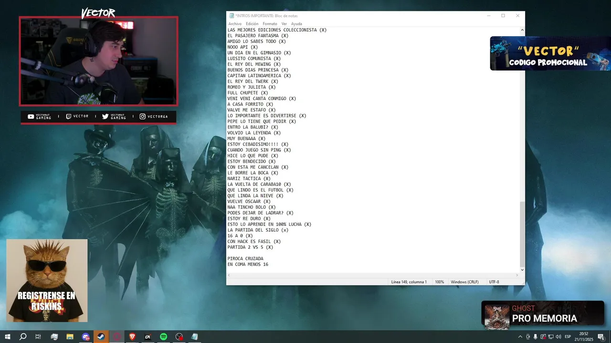Click the line "ESTOY CEBADISIMO!!!! (X)"
This screenshot has width=611, height=343.
point(258,144)
